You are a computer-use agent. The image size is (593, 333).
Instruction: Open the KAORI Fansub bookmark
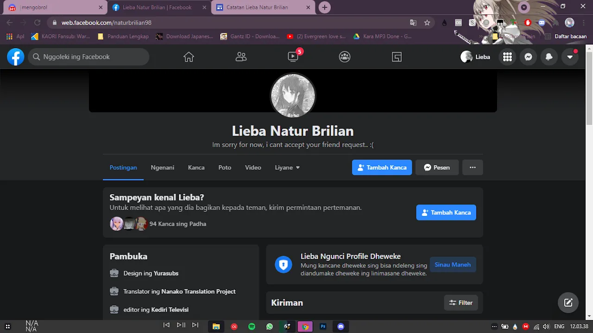pyautogui.click(x=61, y=36)
